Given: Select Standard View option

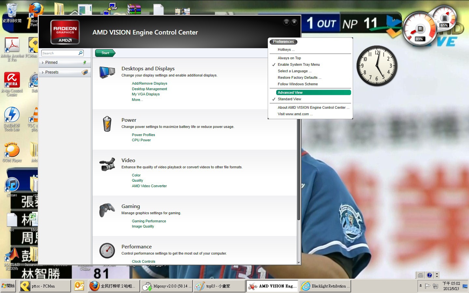Looking at the screenshot, I should click(x=289, y=99).
